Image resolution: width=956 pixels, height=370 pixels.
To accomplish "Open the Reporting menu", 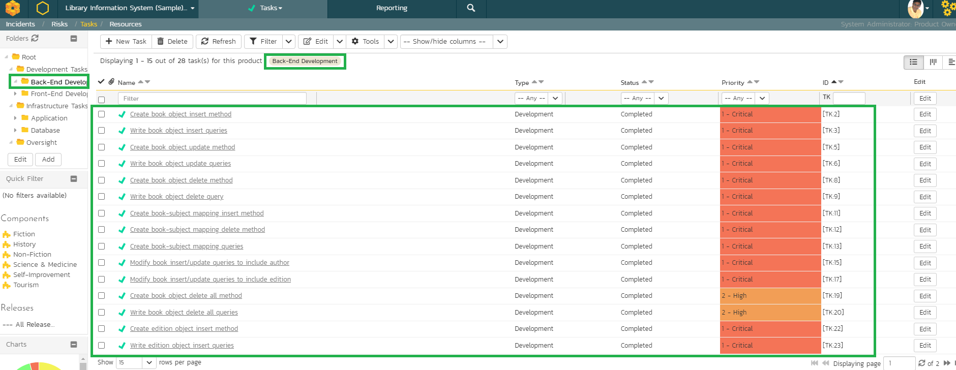I will point(392,8).
